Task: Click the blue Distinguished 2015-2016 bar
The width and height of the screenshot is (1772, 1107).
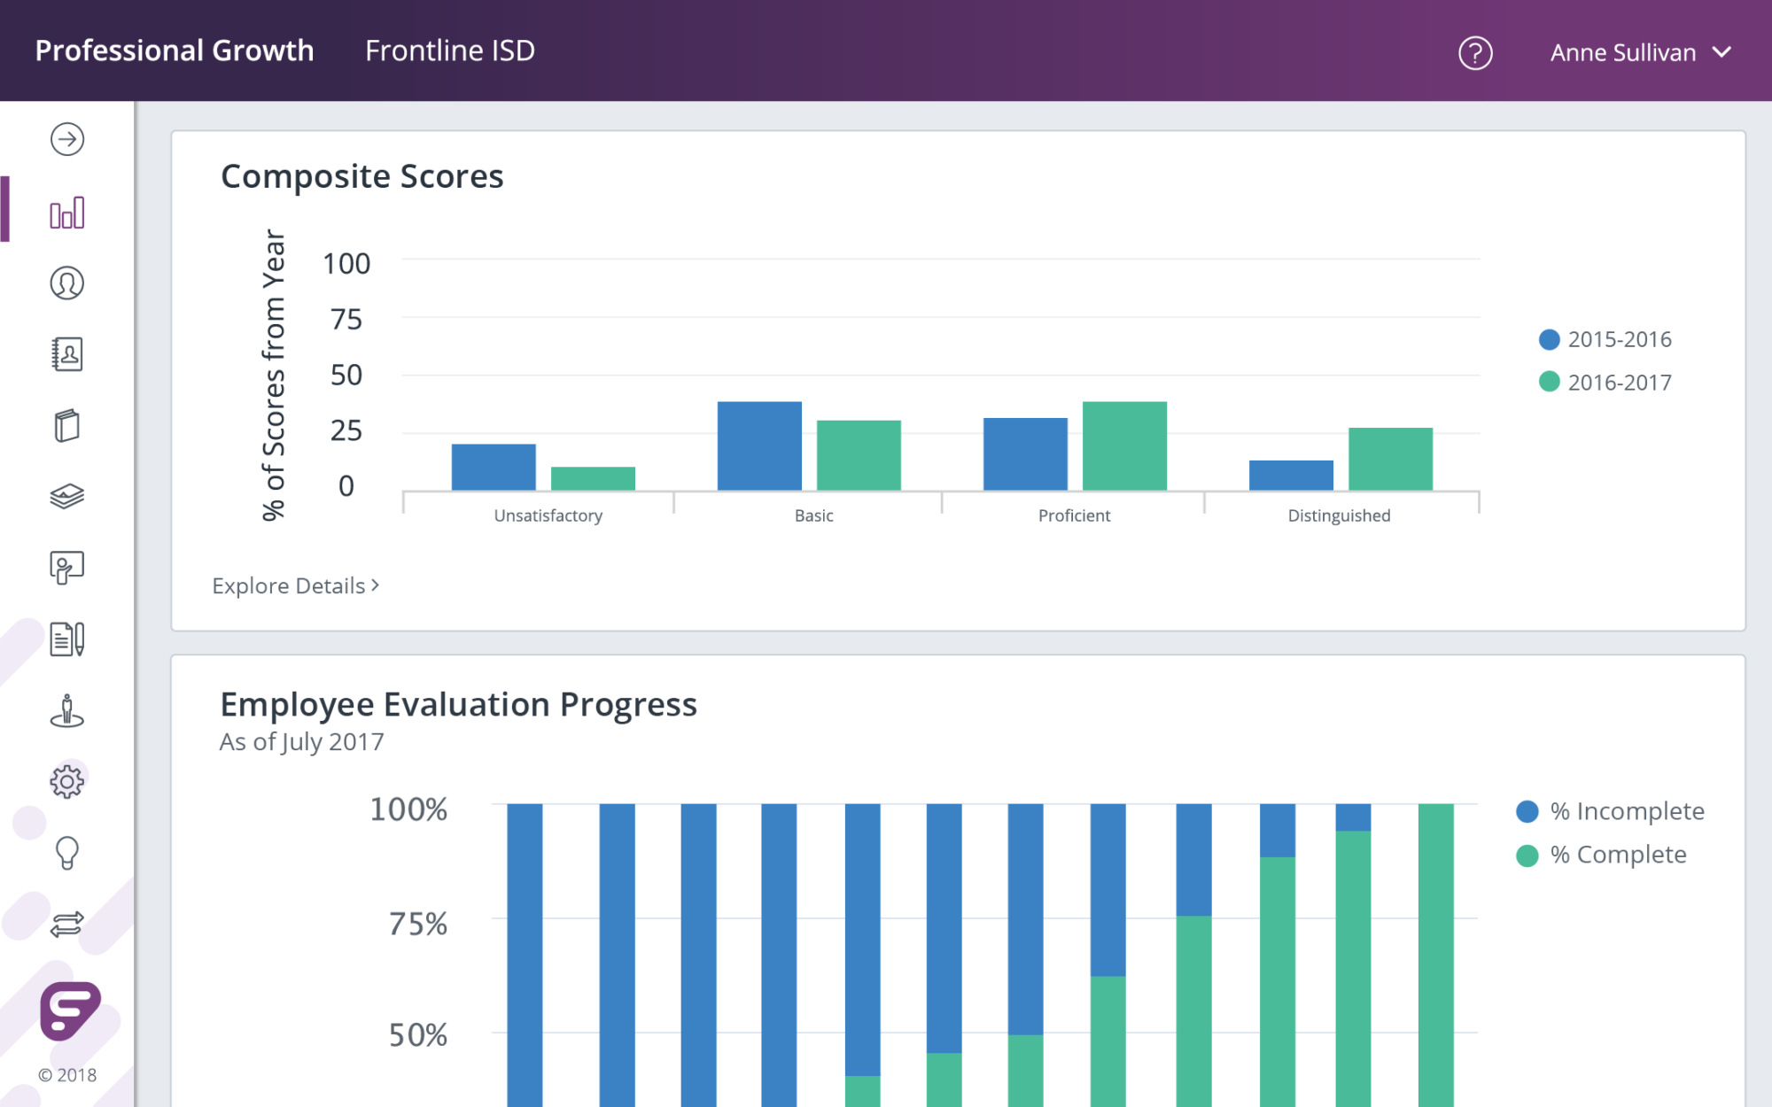Action: pyautogui.click(x=1291, y=475)
